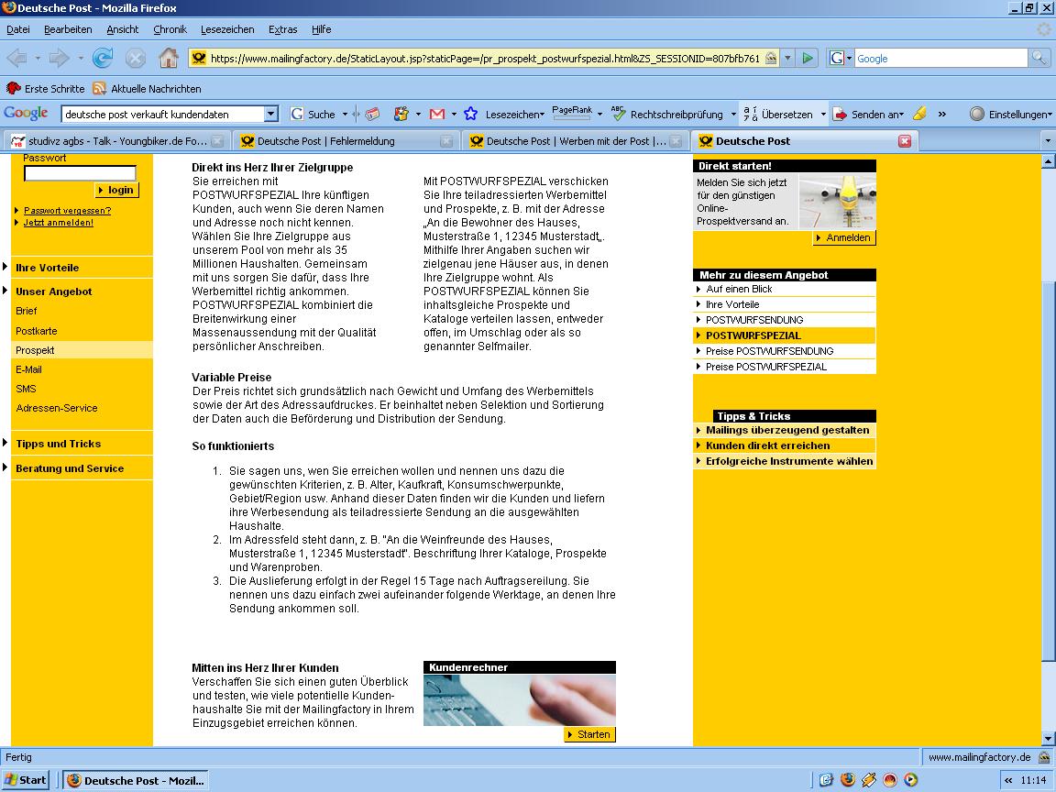The image size is (1056, 792).
Task: Click the Starten button under Kundenrechner
Action: [588, 734]
